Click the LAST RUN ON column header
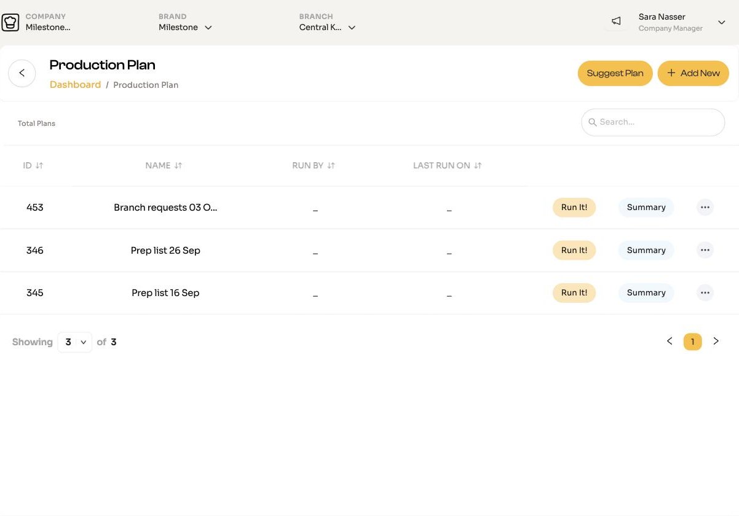 coord(441,166)
